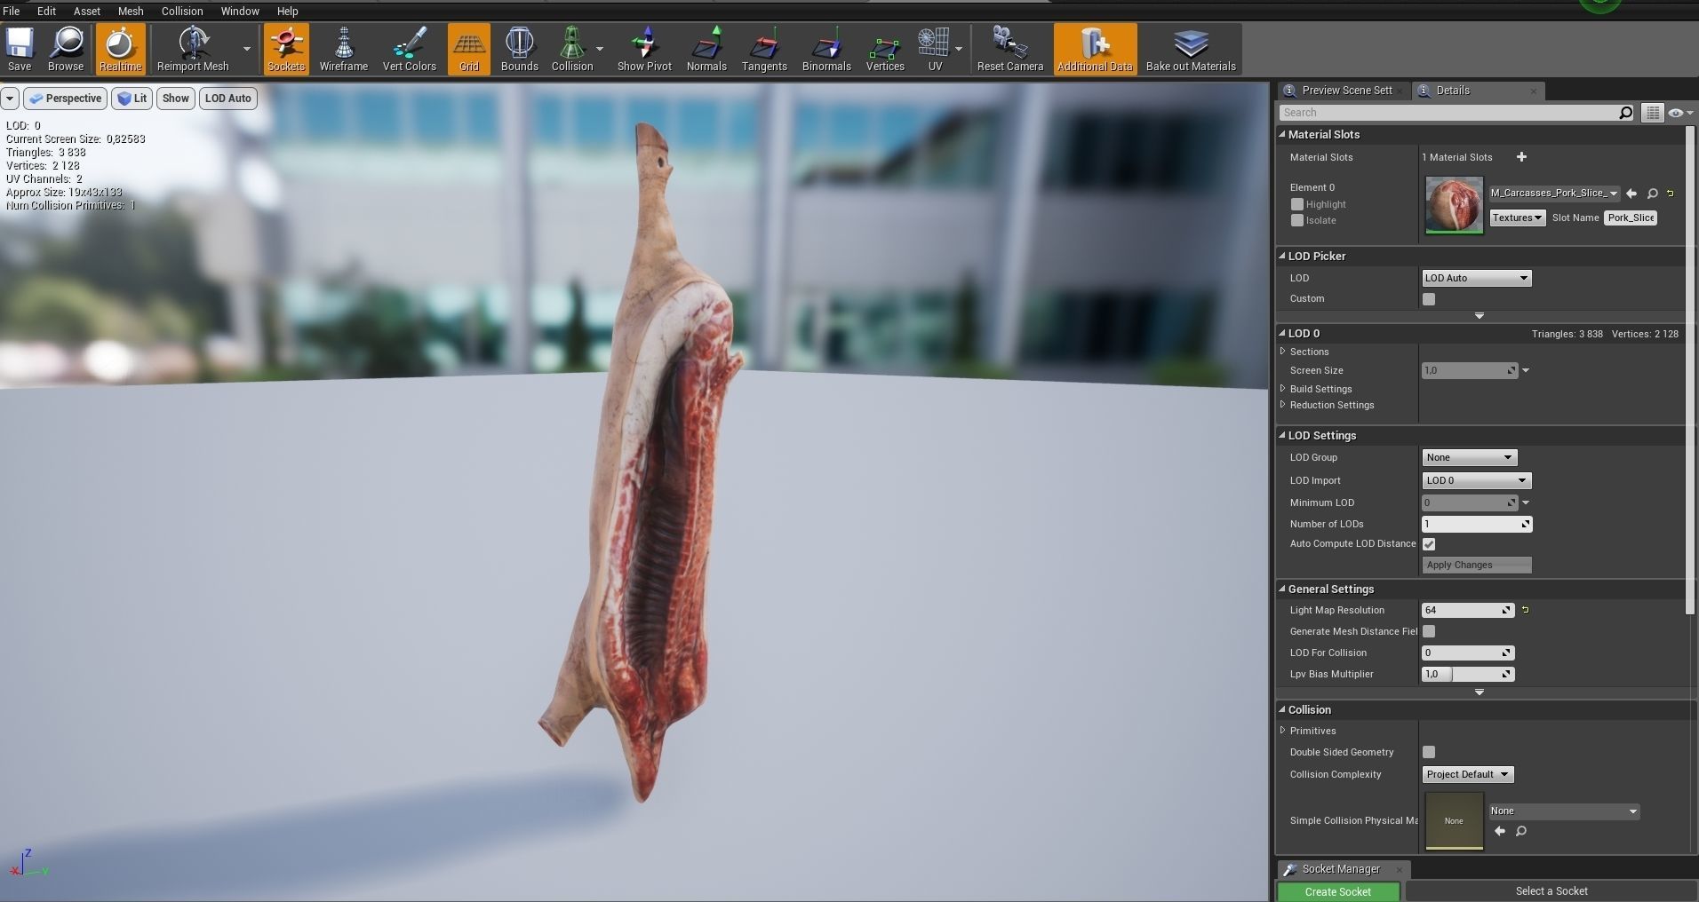Browse Simple Collision Physical Material magnifier
Image resolution: width=1699 pixels, height=902 pixels.
pyautogui.click(x=1521, y=831)
